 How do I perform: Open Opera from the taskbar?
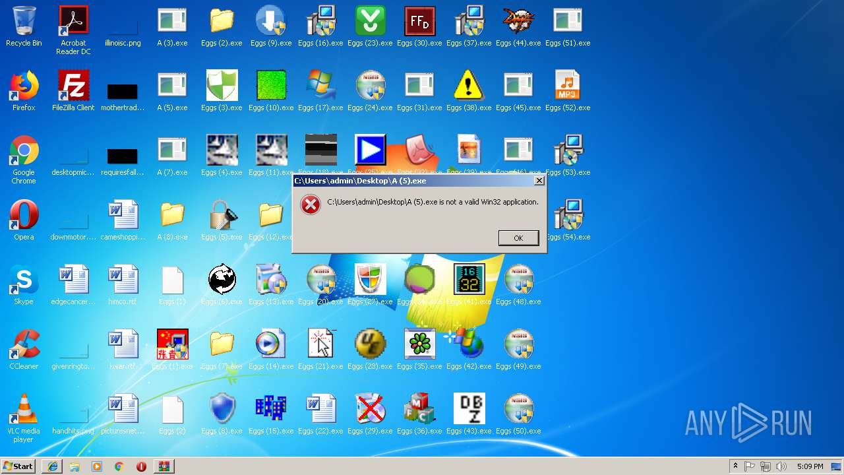pos(141,466)
